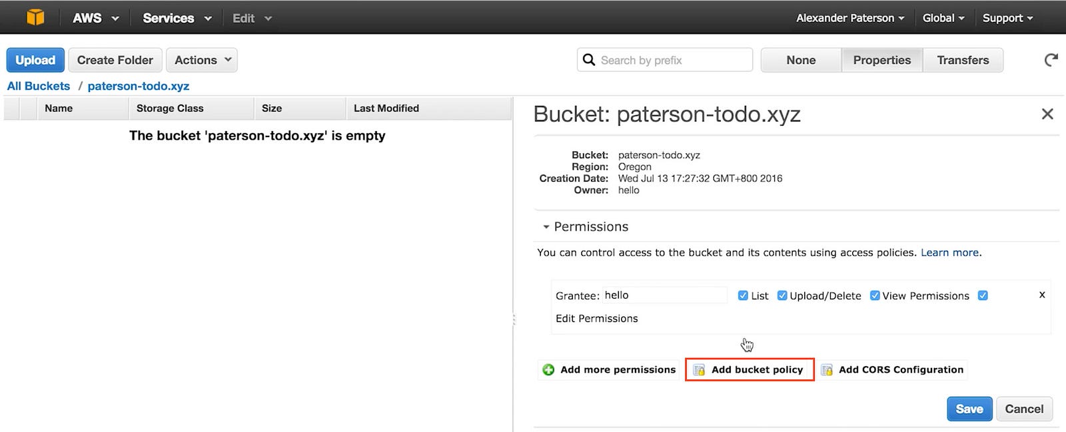
Task: Click the 'Bucket: paterson-todo.xyz' panel heading
Action: [x=667, y=114]
